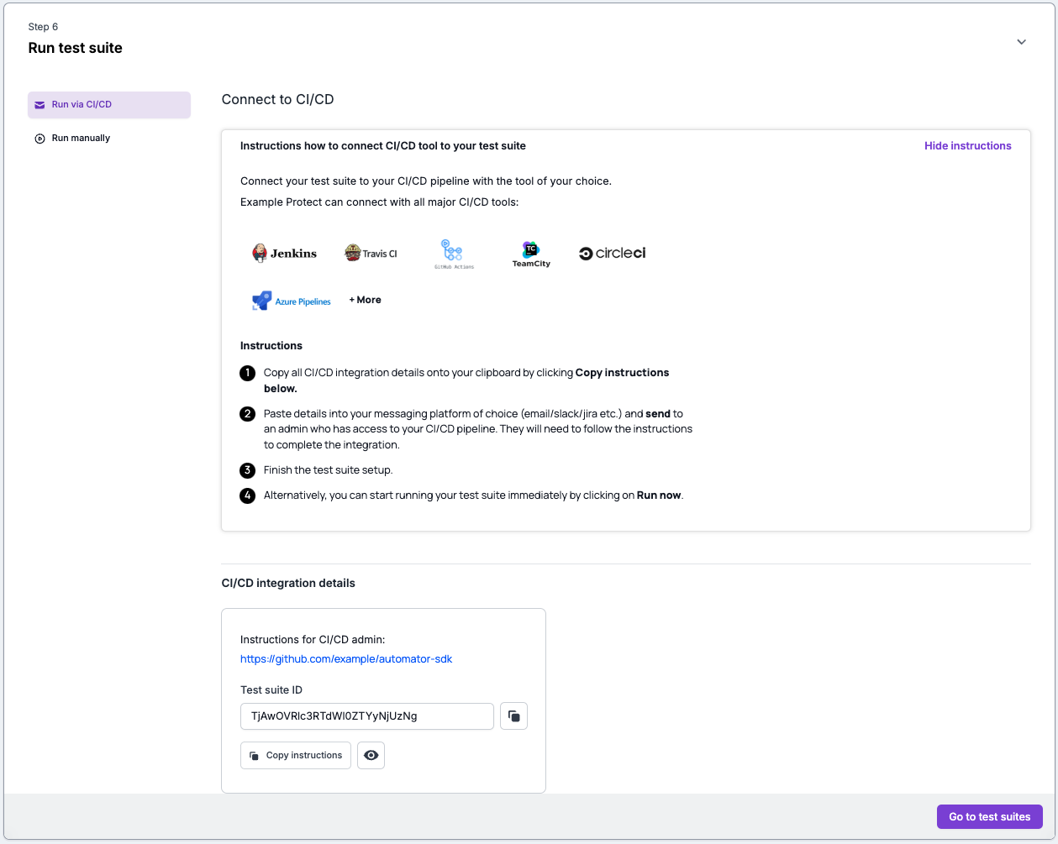Click Hide instructions link
Image resolution: width=1058 pixels, height=844 pixels.
coord(968,145)
